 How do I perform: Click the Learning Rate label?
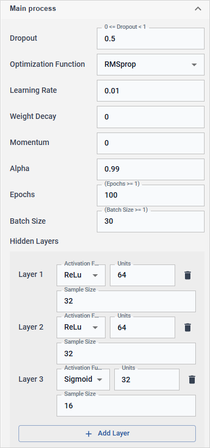(33, 91)
